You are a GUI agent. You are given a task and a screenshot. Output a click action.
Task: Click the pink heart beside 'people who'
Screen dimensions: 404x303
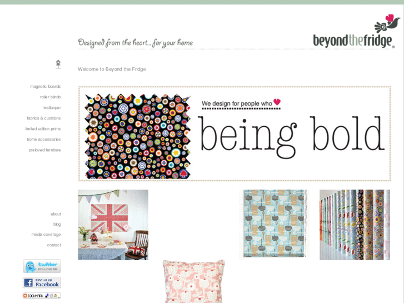pyautogui.click(x=277, y=102)
